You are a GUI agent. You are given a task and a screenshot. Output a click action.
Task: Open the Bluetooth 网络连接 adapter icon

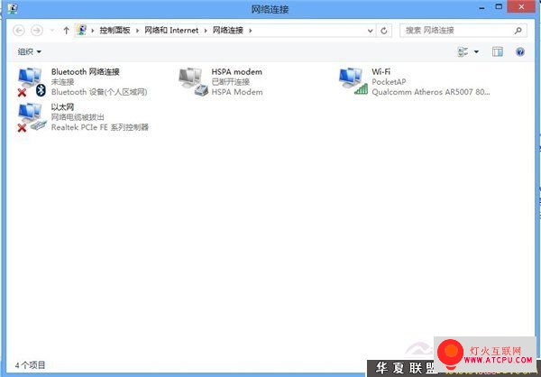32,82
